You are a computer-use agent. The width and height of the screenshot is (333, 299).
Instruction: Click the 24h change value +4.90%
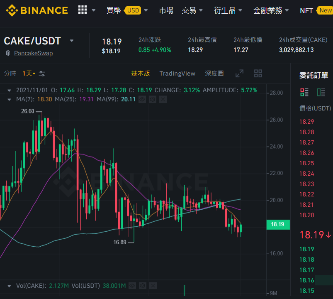pyautogui.click(x=161, y=50)
